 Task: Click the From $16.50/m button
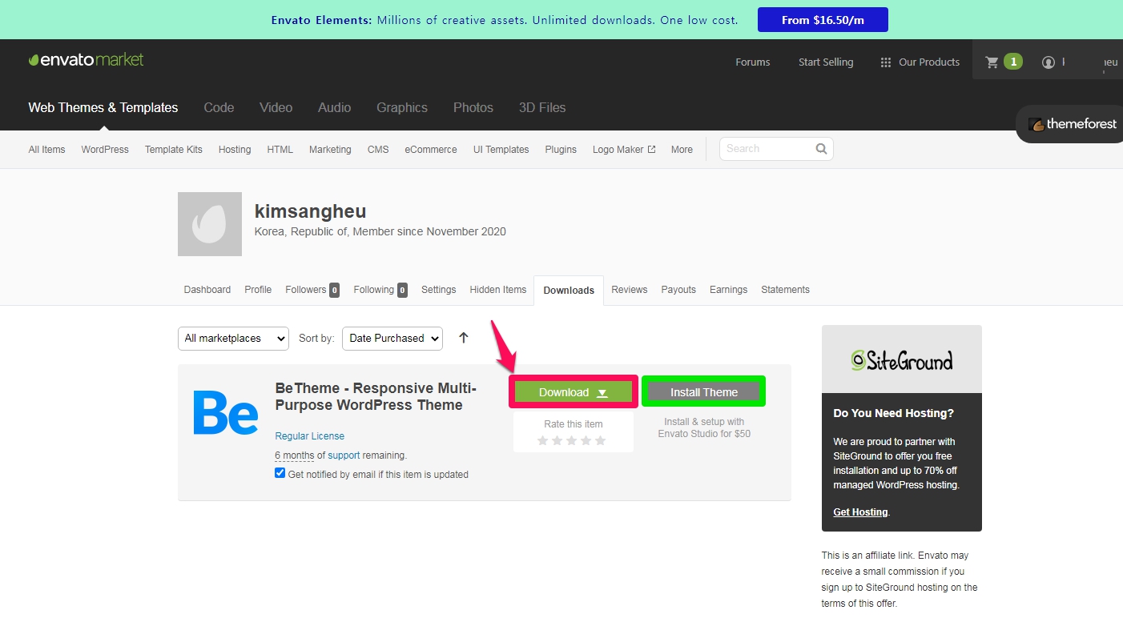(823, 20)
